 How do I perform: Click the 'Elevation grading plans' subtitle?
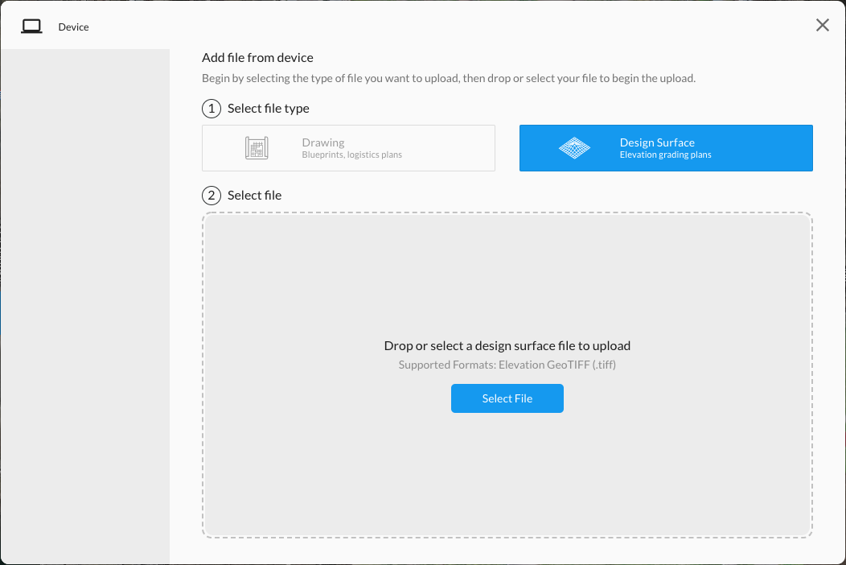pos(665,155)
